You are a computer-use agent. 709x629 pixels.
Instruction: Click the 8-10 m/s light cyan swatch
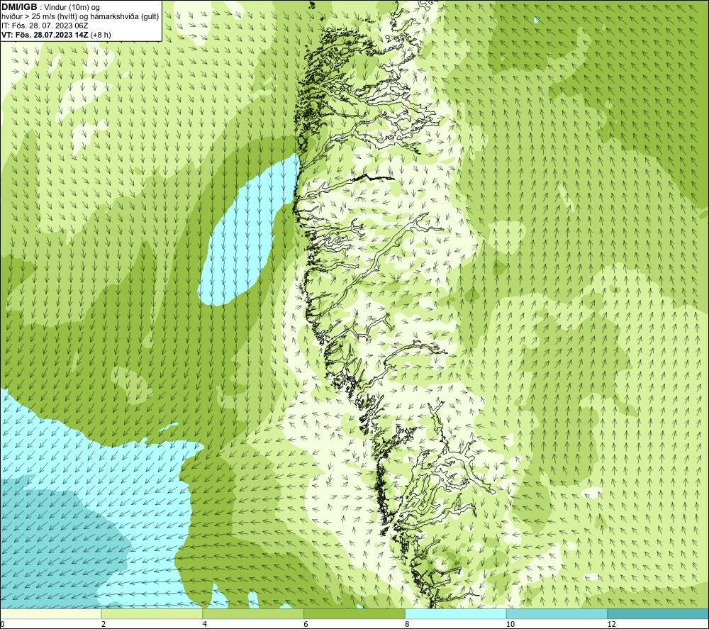[456, 613]
